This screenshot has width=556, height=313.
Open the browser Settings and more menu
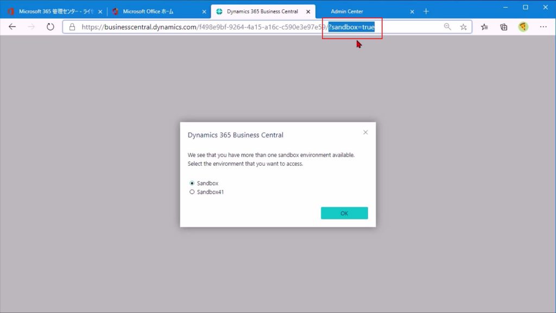click(x=543, y=27)
